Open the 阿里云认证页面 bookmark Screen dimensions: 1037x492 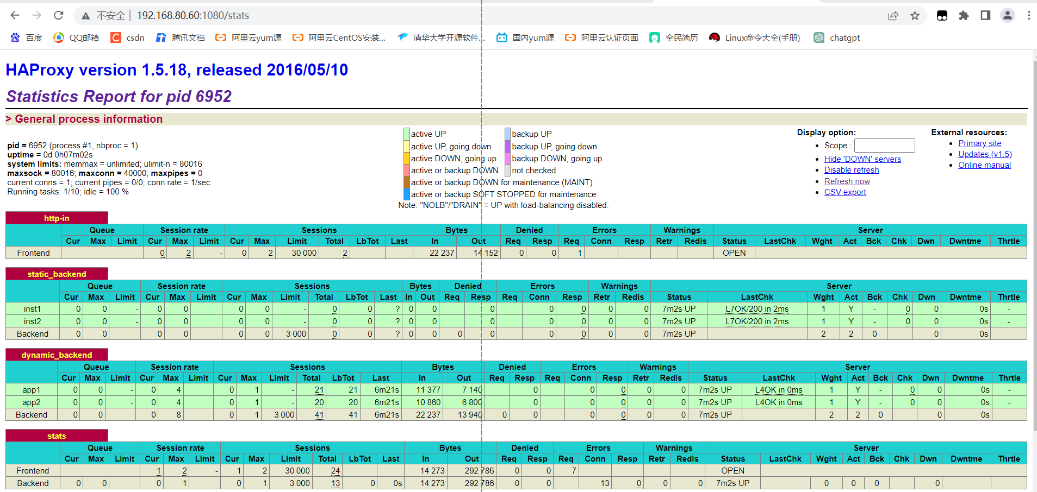tap(601, 37)
